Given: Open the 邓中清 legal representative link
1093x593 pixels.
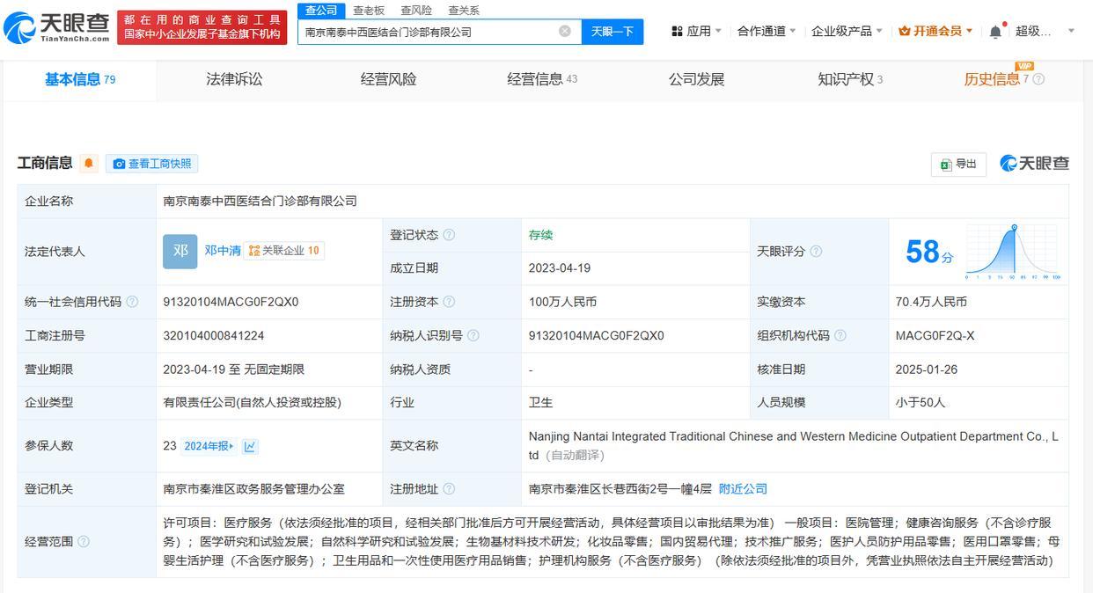Looking at the screenshot, I should (x=223, y=251).
